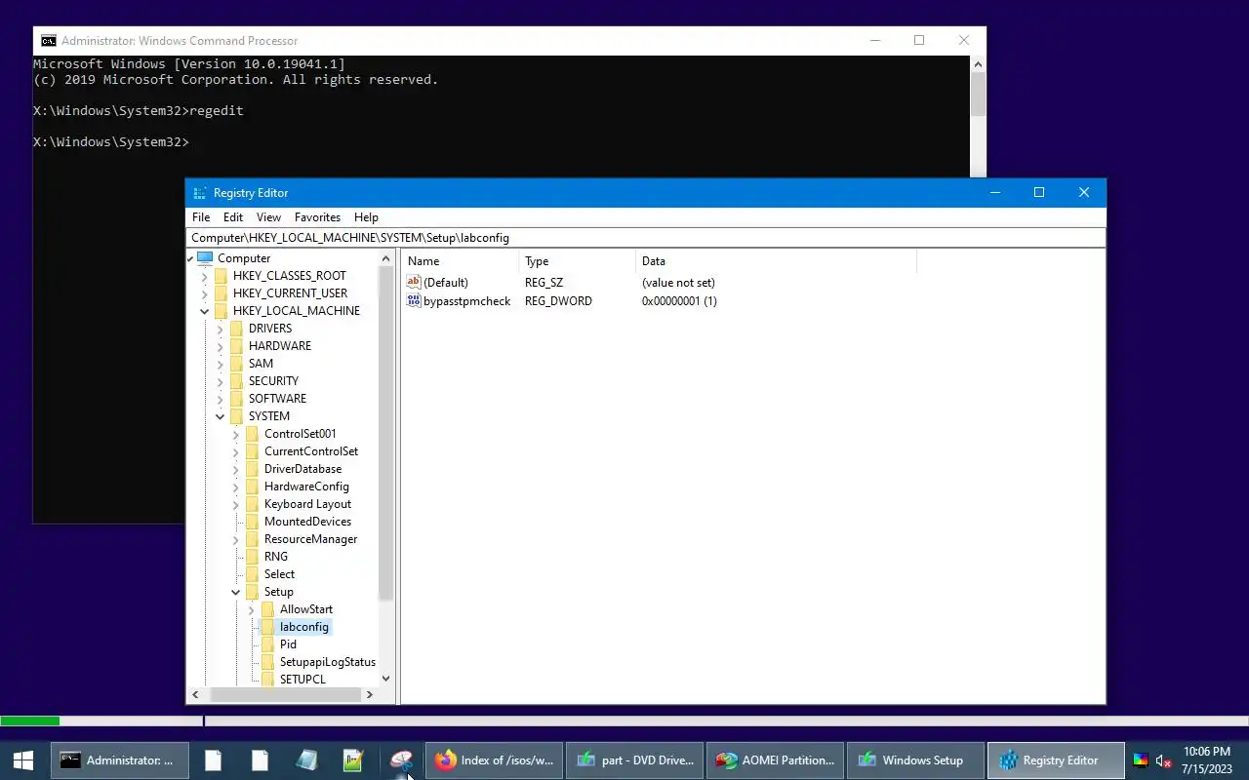Expand the ControlSet001 key arrow
Screen dimensions: 1249x780
pyautogui.click(x=236, y=434)
